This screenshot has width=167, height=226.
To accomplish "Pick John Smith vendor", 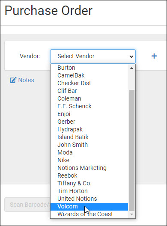I will [x=89, y=145].
